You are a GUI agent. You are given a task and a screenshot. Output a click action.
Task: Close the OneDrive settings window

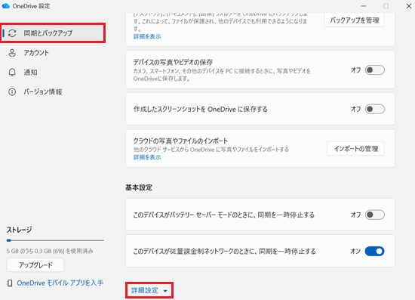(409, 6)
